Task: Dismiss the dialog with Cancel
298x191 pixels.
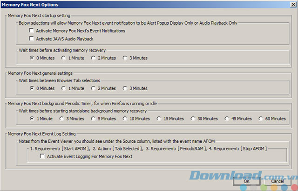Action: pos(278,181)
